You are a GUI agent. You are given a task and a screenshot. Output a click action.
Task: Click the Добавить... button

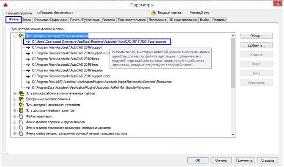(x=256, y=45)
